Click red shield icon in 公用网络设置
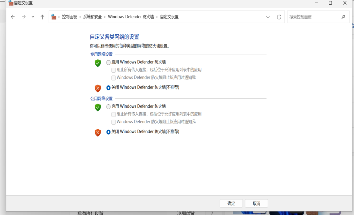354x215 pixels. pyautogui.click(x=98, y=133)
